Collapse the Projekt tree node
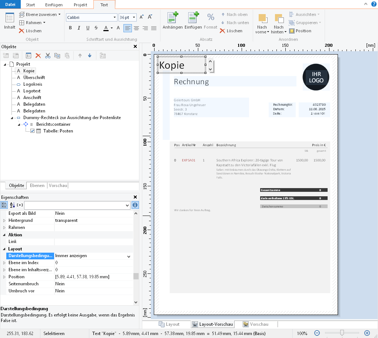Image resolution: width=378 pixels, height=338 pixels. (5, 64)
